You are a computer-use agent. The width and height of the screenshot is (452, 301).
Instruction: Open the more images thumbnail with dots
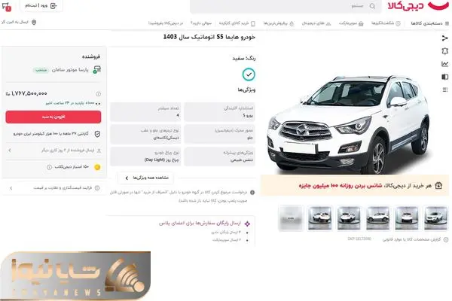291,218
